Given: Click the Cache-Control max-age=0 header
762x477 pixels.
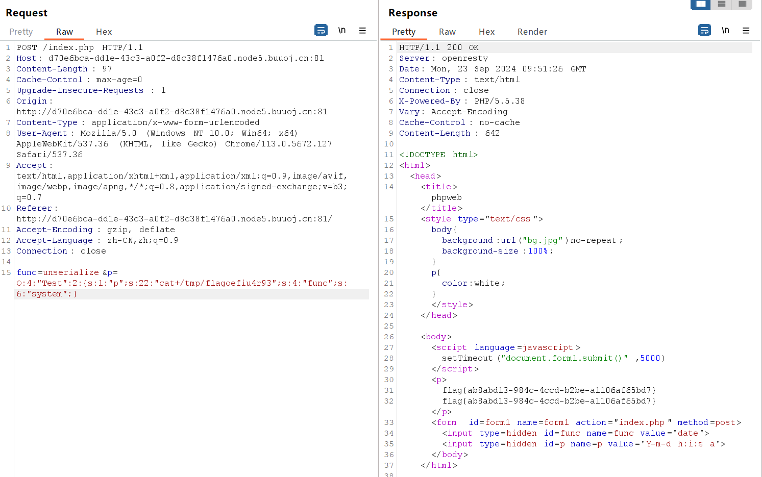Looking at the screenshot, I should (79, 80).
